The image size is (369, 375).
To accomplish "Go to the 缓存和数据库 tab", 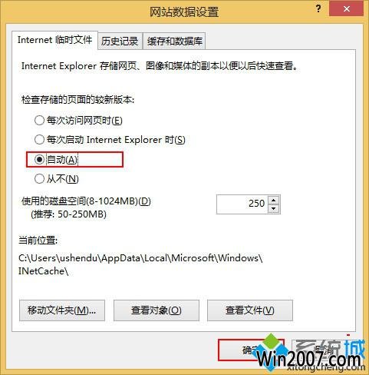I will 175,41.
